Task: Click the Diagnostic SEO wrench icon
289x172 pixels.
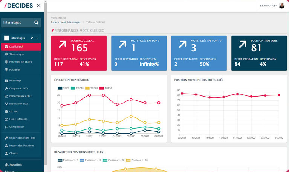Action: 6,88
